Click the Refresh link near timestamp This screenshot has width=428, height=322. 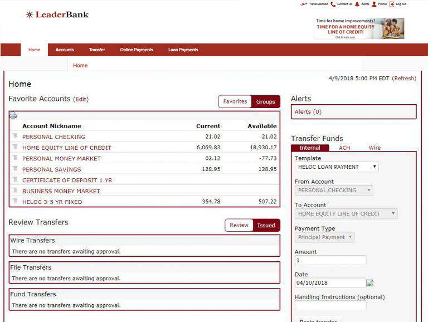(405, 79)
